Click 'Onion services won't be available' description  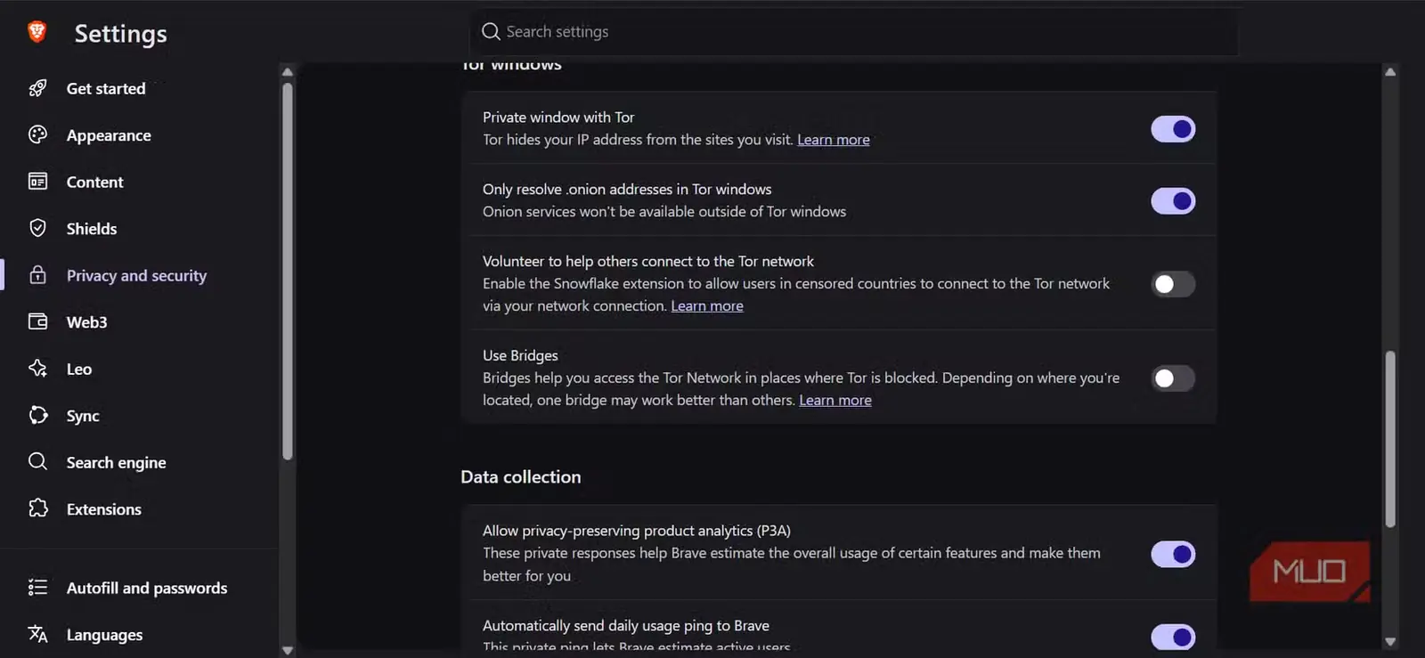tap(664, 211)
